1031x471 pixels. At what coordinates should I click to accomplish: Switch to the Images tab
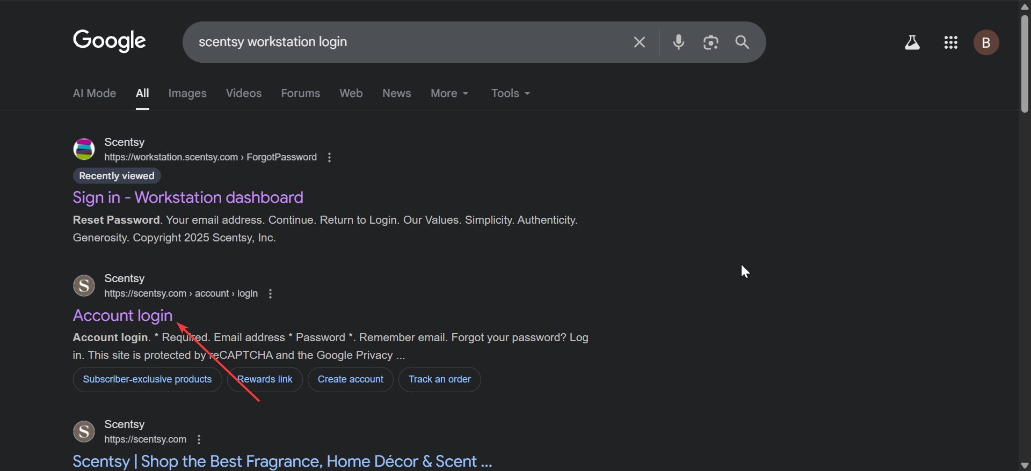(x=187, y=93)
